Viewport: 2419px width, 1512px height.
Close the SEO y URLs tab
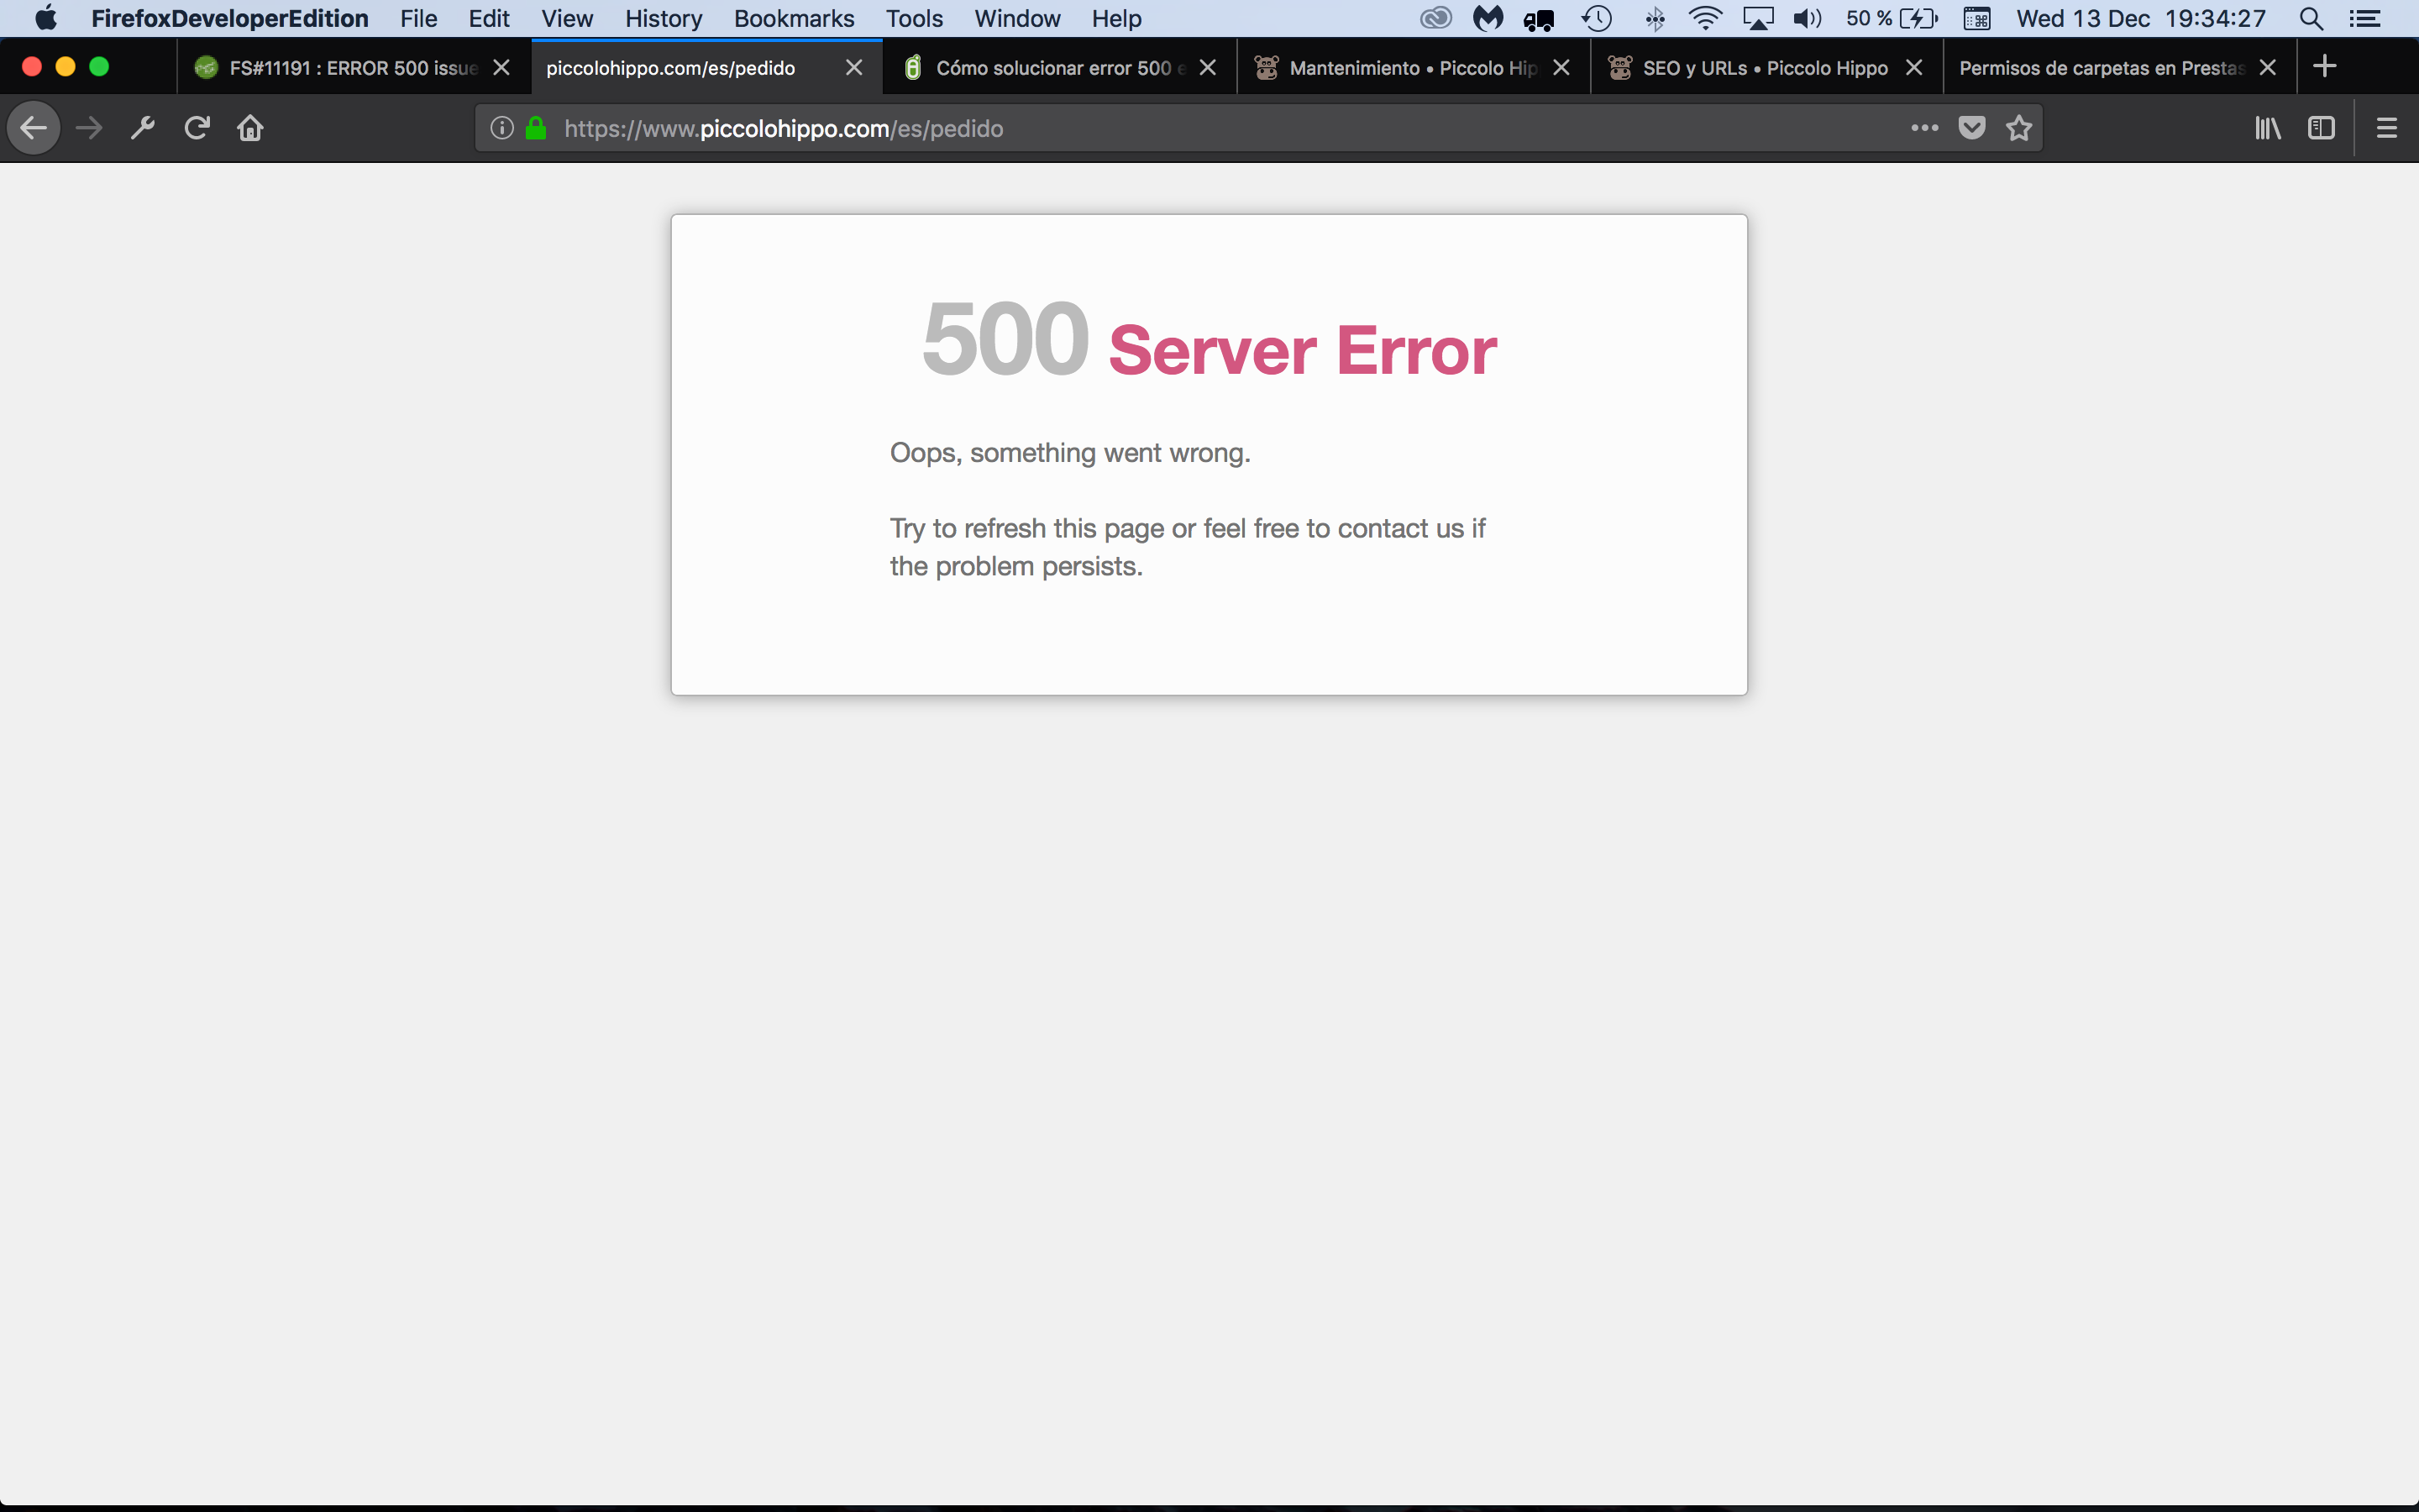pyautogui.click(x=1914, y=67)
